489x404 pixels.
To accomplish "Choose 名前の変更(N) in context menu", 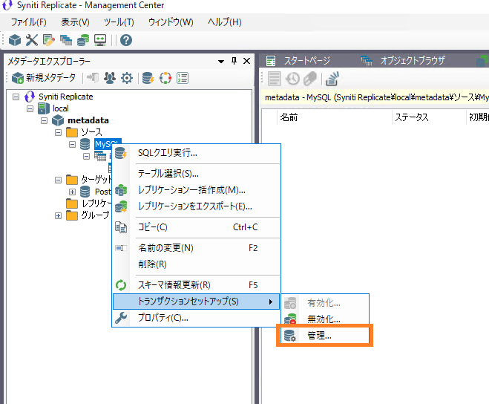I will click(x=197, y=248).
